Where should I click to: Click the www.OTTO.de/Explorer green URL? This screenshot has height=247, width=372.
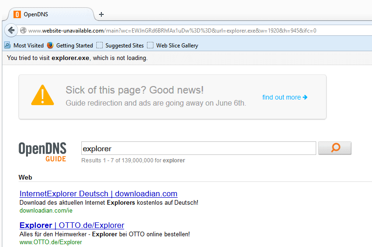(x=51, y=242)
